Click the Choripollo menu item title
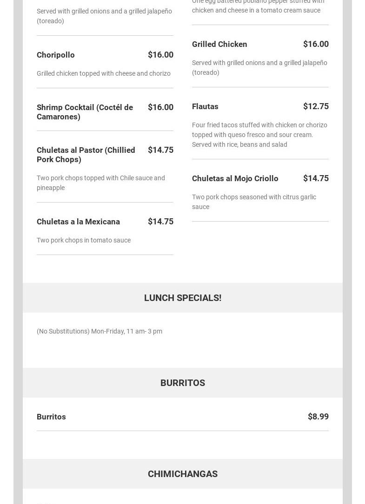The width and height of the screenshot is (365, 504). (x=56, y=55)
